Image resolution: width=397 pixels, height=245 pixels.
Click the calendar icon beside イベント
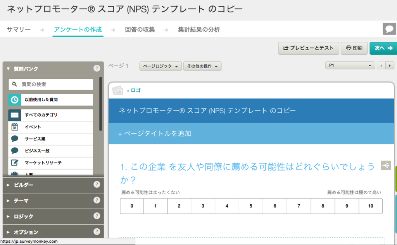pos(15,127)
